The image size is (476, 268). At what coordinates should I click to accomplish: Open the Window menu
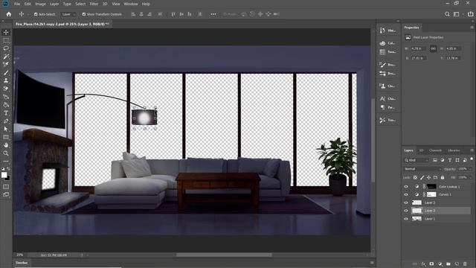[131, 4]
